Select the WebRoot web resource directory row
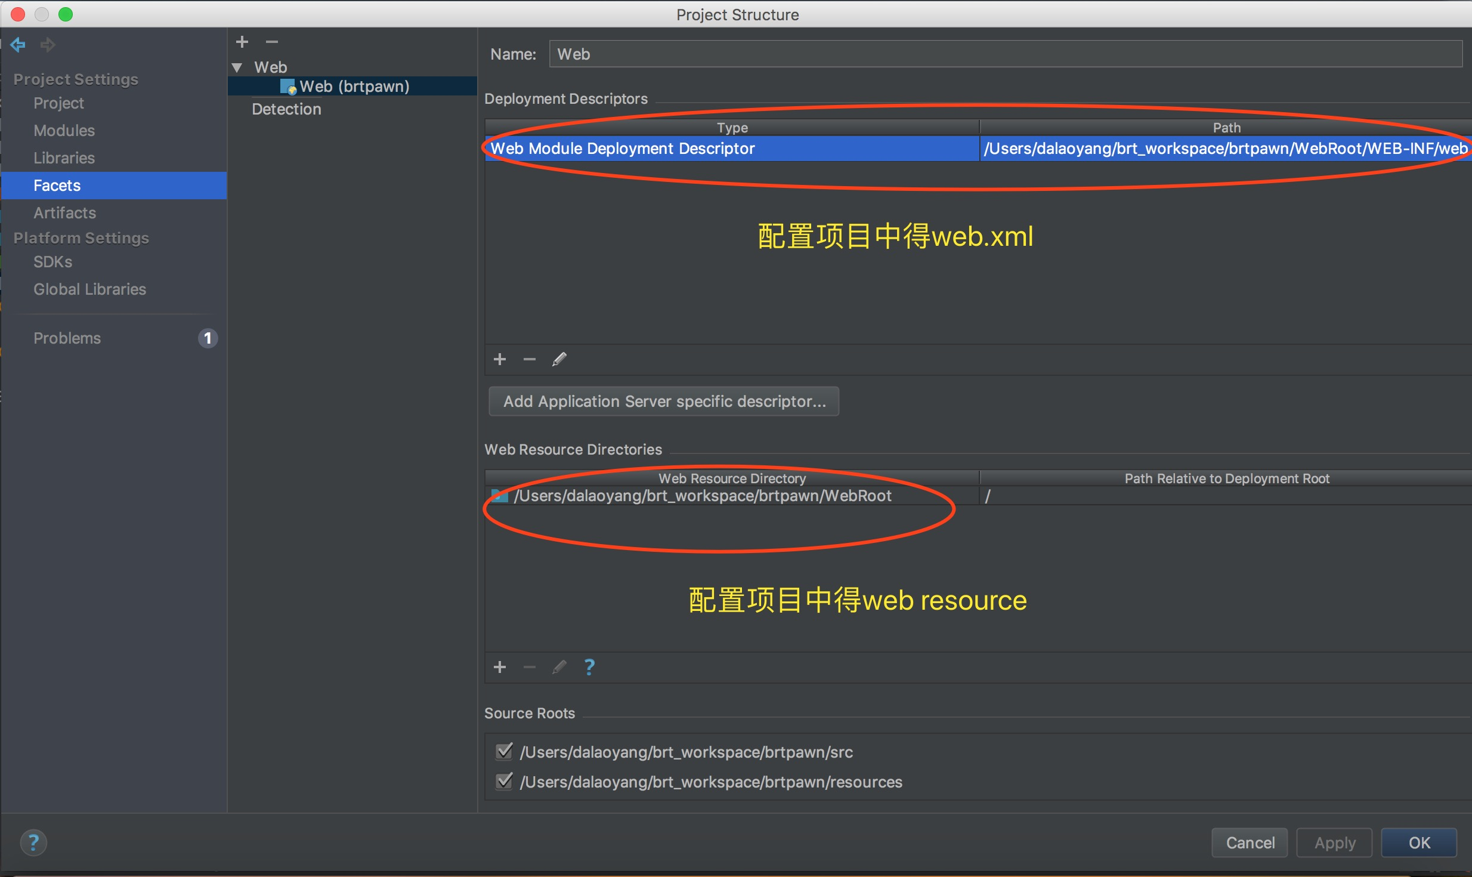The width and height of the screenshot is (1472, 877). click(x=703, y=496)
